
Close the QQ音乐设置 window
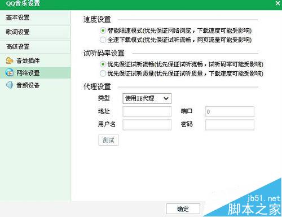tap(277, 3)
